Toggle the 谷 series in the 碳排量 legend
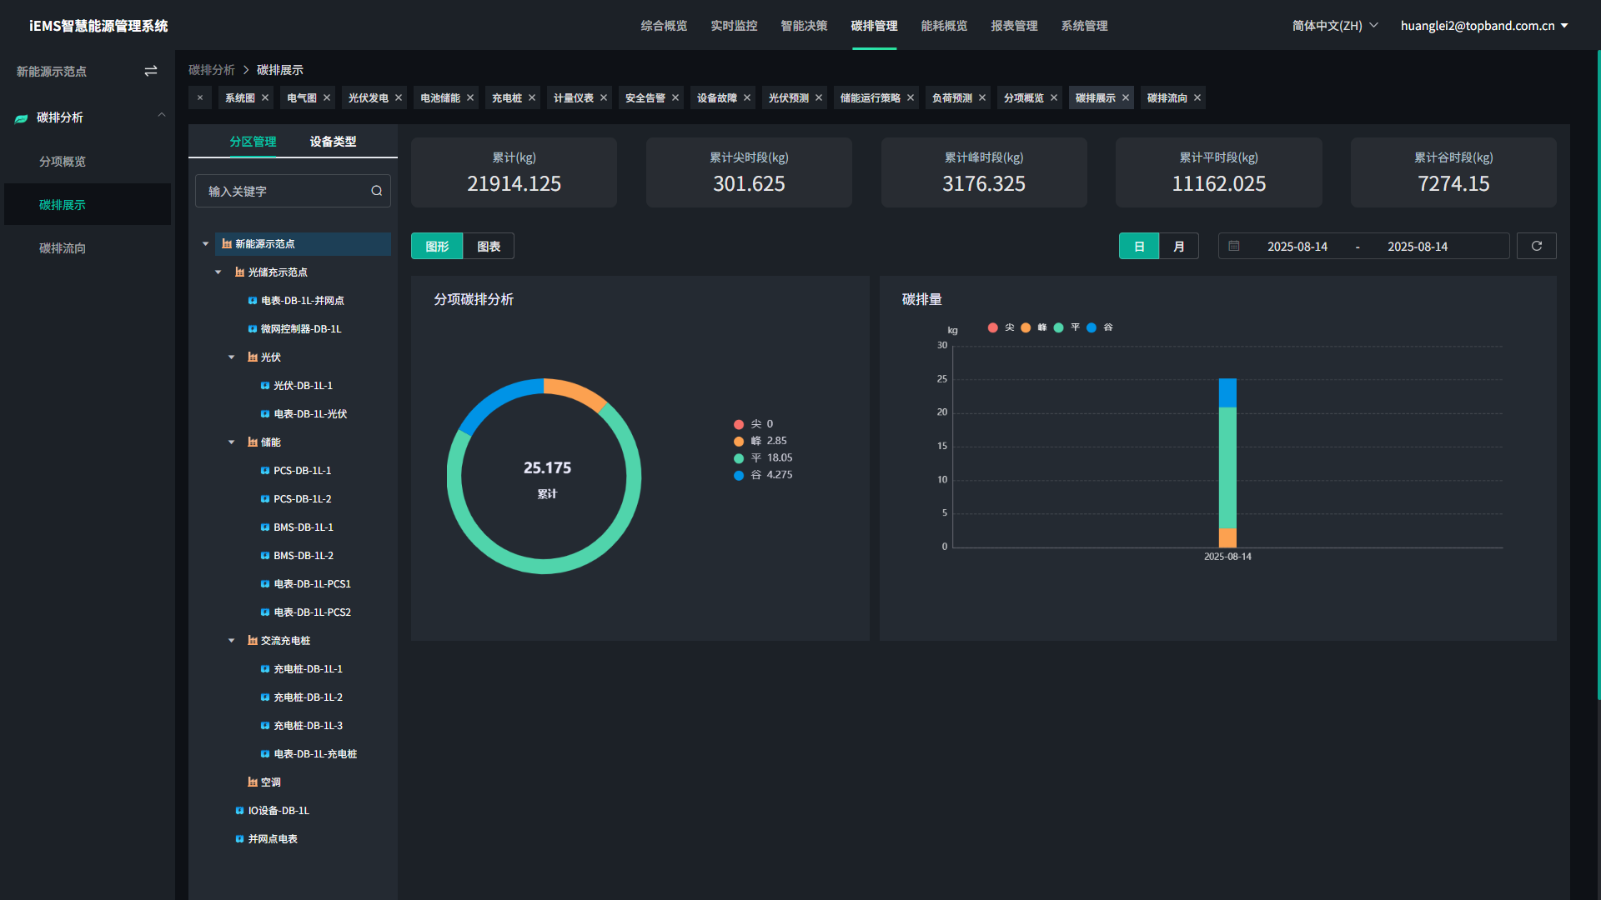 point(1102,327)
